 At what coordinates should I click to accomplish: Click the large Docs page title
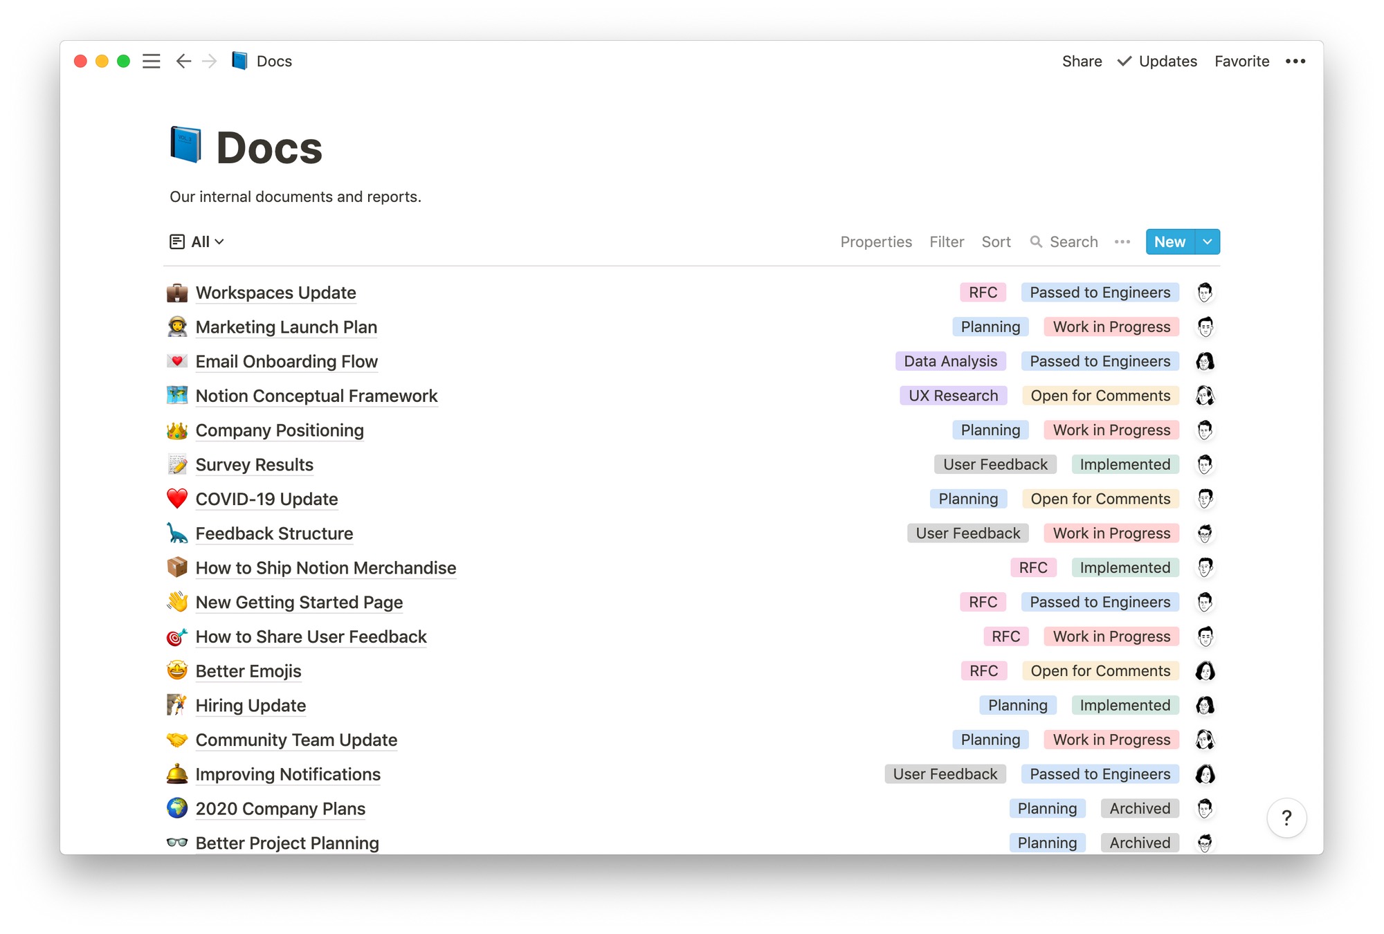(269, 147)
